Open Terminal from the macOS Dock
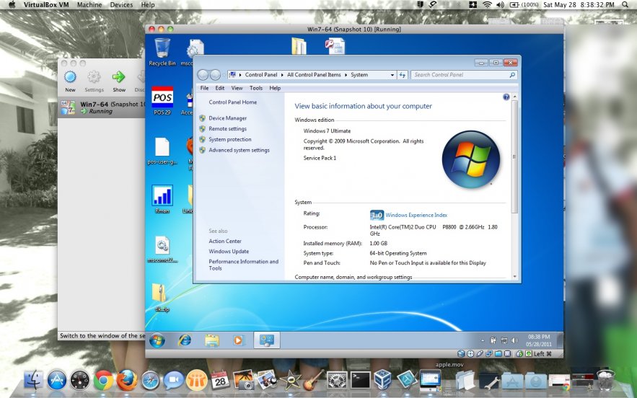 point(361,381)
